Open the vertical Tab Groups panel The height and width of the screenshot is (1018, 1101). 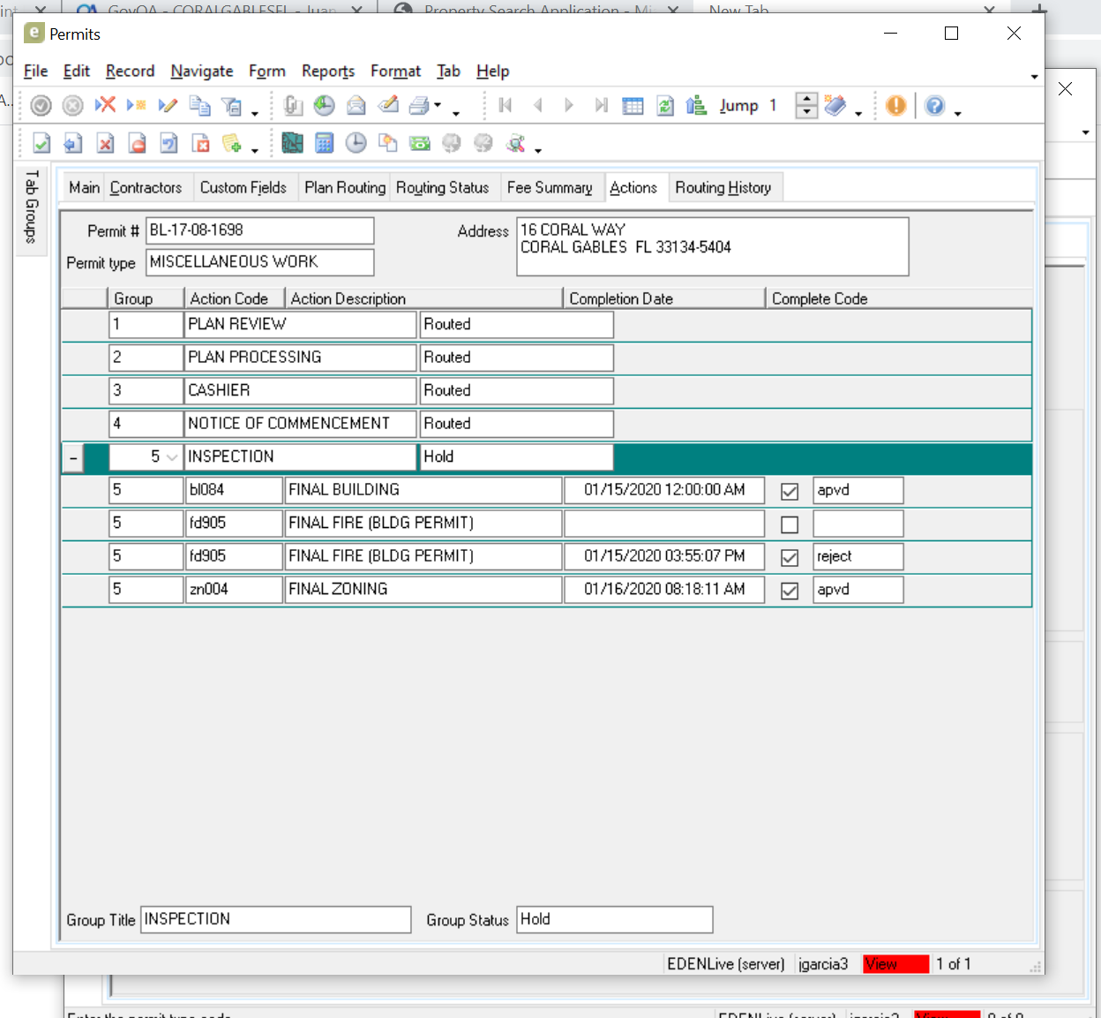pyautogui.click(x=32, y=207)
